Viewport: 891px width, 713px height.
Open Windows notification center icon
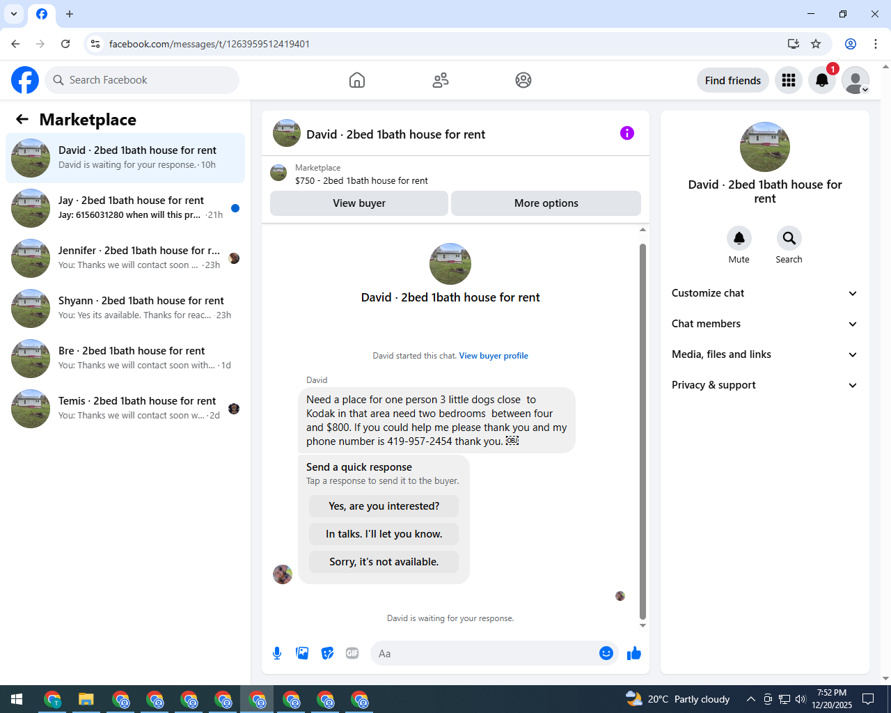tap(868, 699)
